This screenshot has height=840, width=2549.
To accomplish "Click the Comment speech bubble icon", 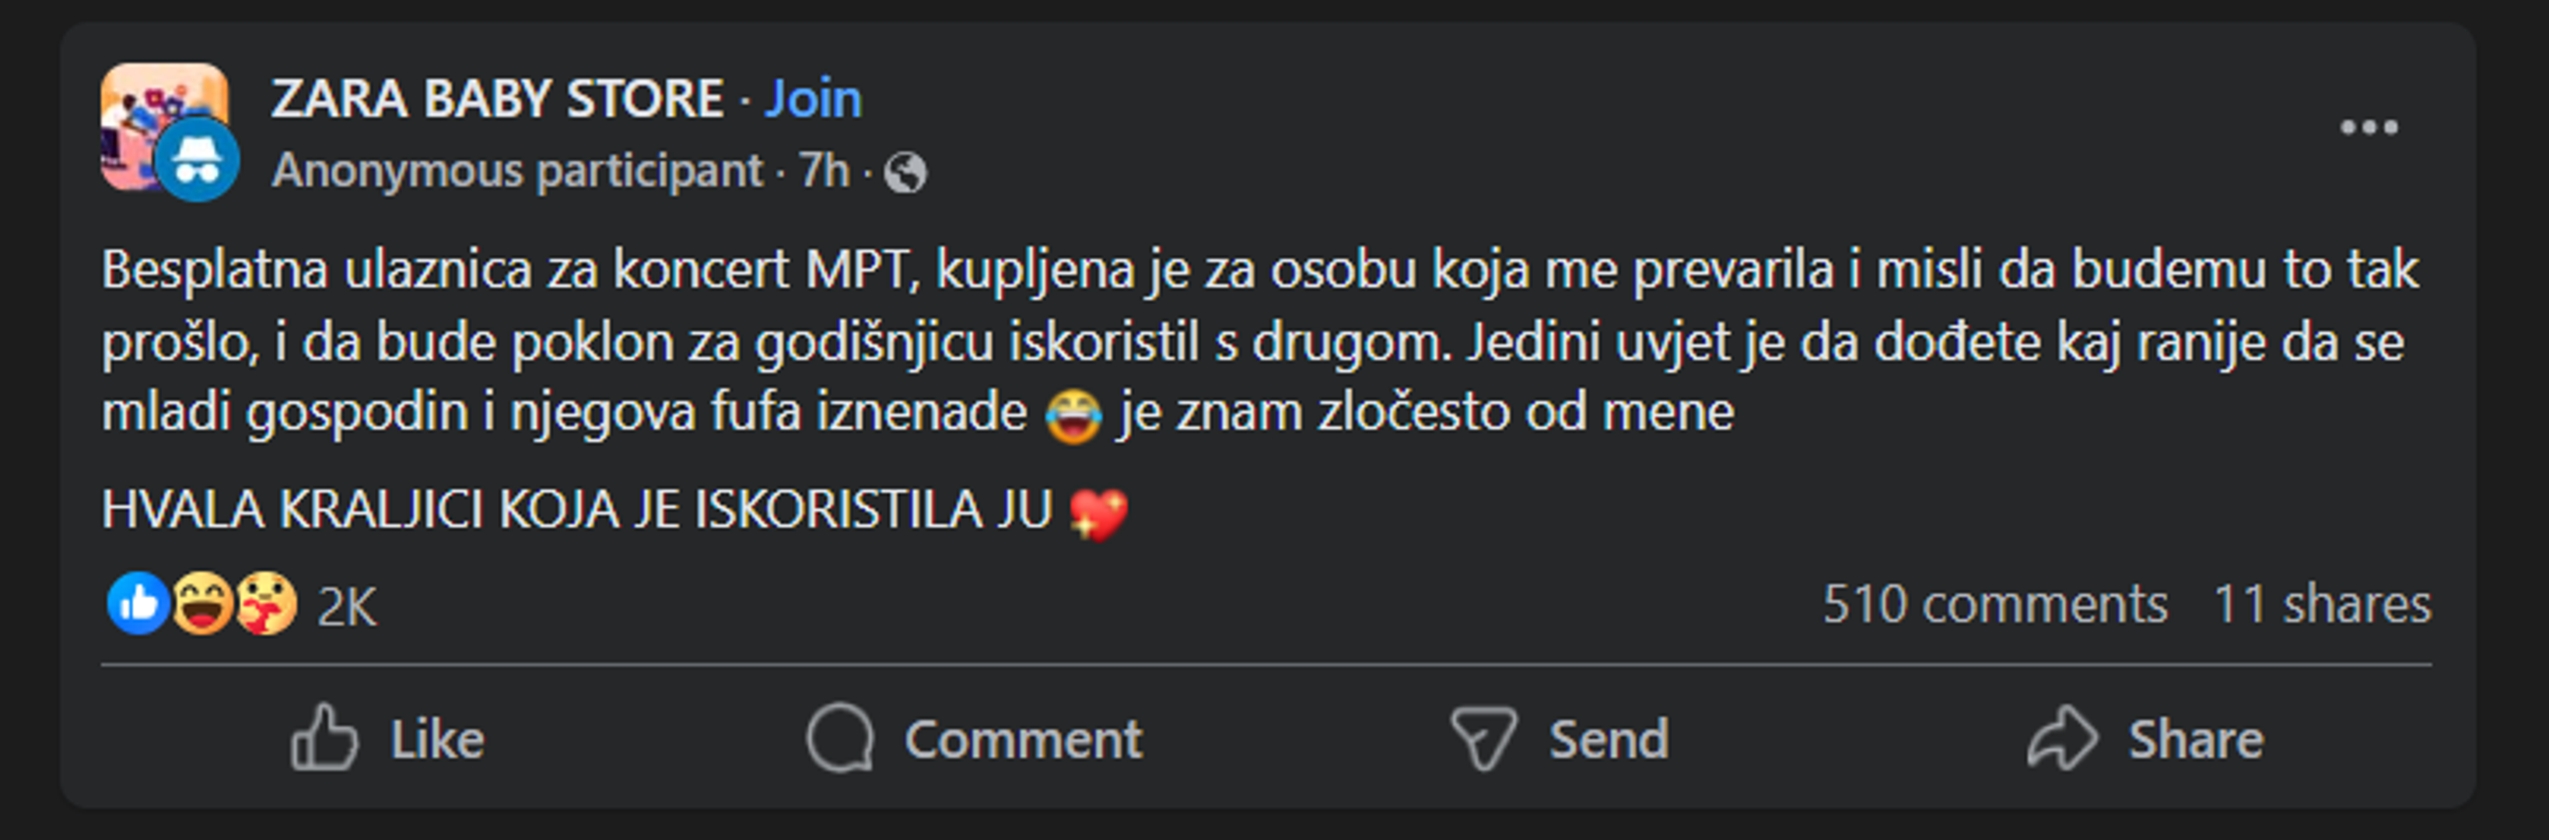I will click(840, 737).
